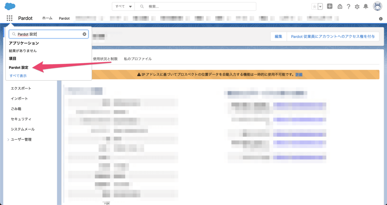
Task: Open the user profile avatar
Action: coord(378,6)
